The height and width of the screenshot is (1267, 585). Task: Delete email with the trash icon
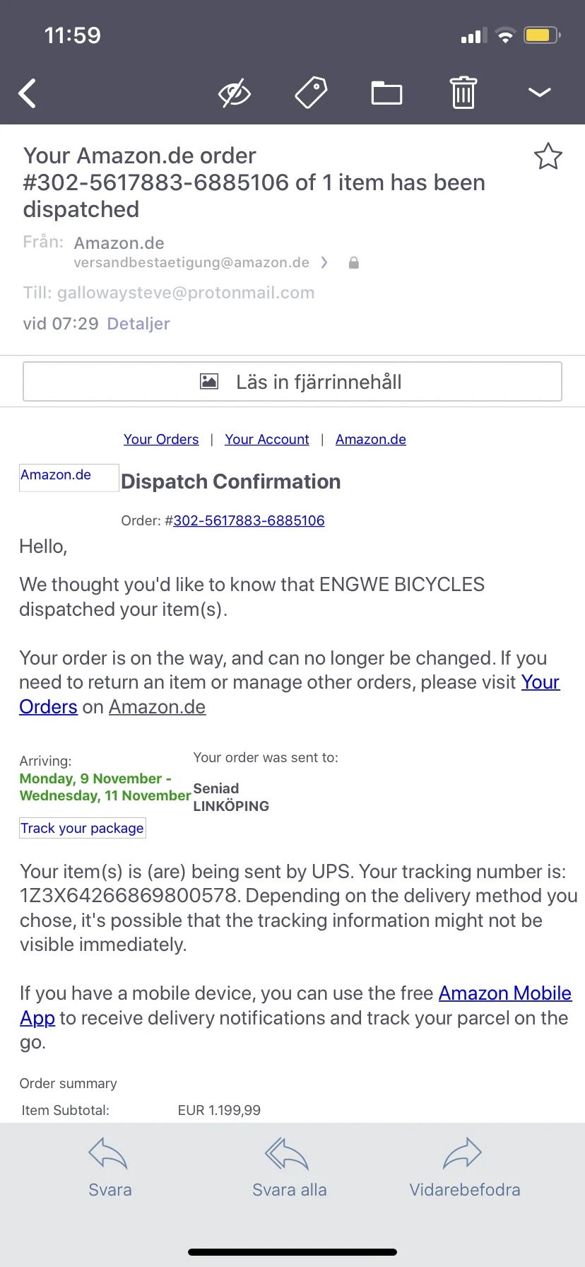pyautogui.click(x=463, y=93)
